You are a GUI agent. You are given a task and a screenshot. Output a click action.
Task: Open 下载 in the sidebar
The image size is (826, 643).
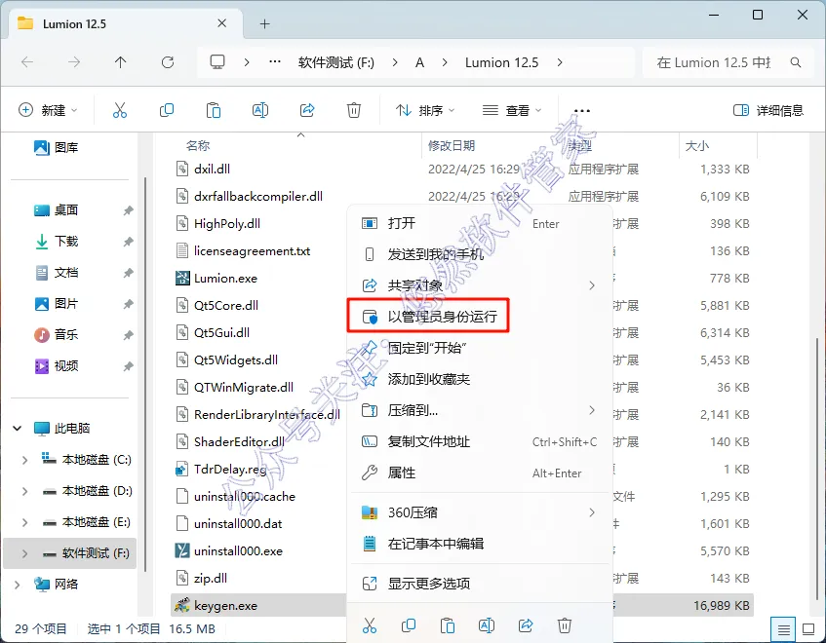pos(57,242)
